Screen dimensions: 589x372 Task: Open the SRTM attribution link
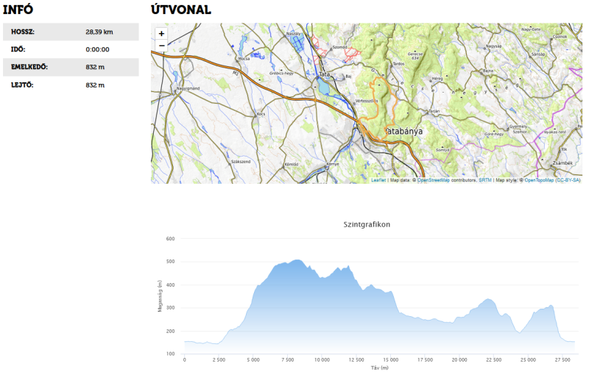pyautogui.click(x=485, y=180)
